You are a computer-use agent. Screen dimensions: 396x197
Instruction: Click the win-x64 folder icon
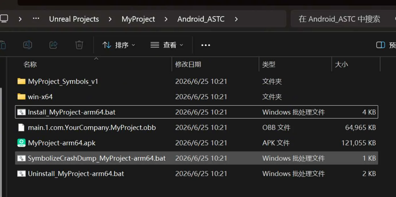(21, 97)
